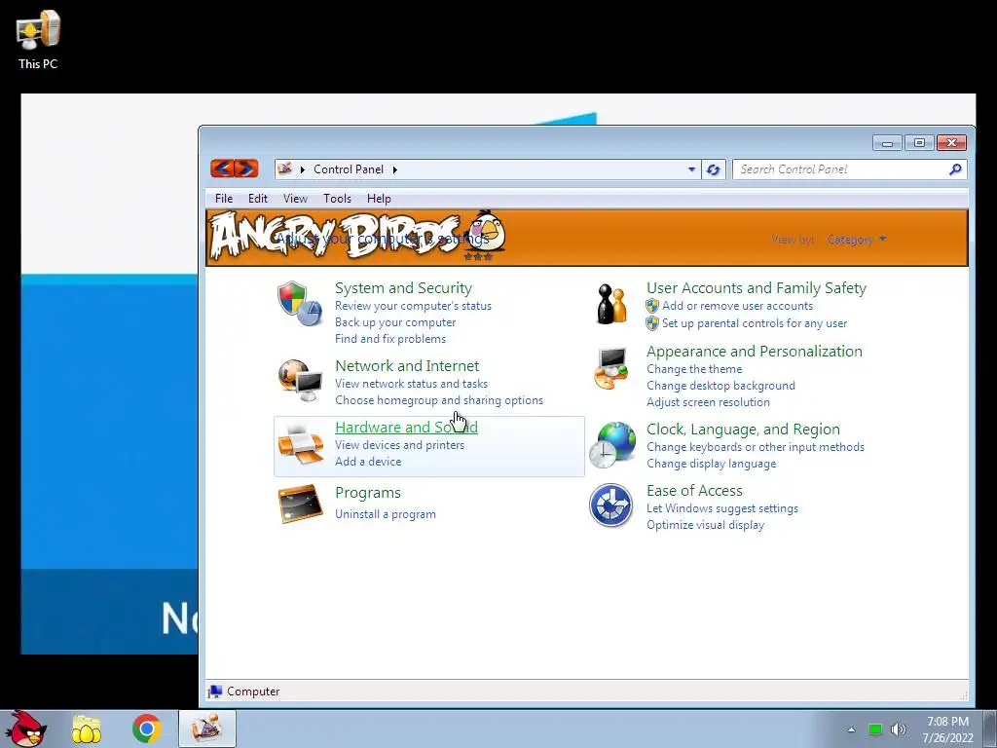This screenshot has width=997, height=748.
Task: Open Clock, Language, and Region link
Action: [743, 430]
